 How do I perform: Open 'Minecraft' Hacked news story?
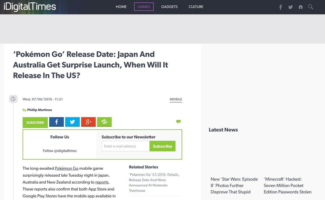287,186
